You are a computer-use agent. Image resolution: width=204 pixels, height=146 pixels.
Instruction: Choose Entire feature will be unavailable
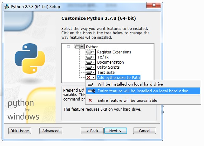click(143, 100)
